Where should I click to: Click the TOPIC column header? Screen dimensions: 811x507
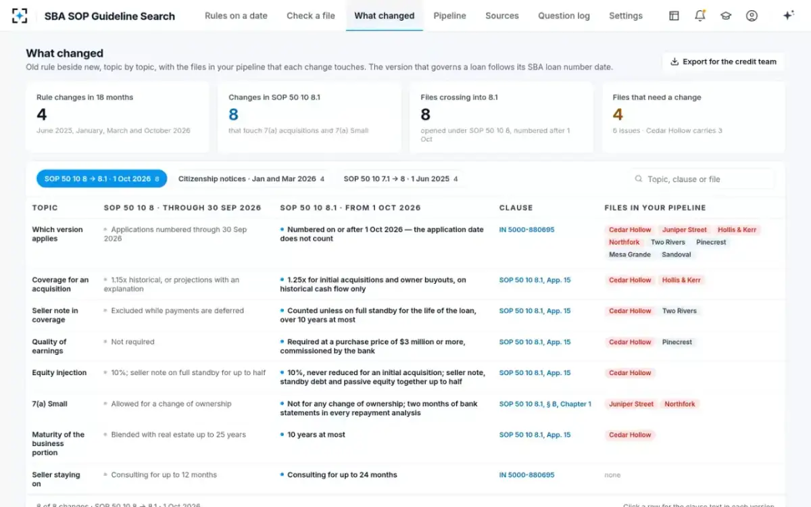(x=45, y=208)
